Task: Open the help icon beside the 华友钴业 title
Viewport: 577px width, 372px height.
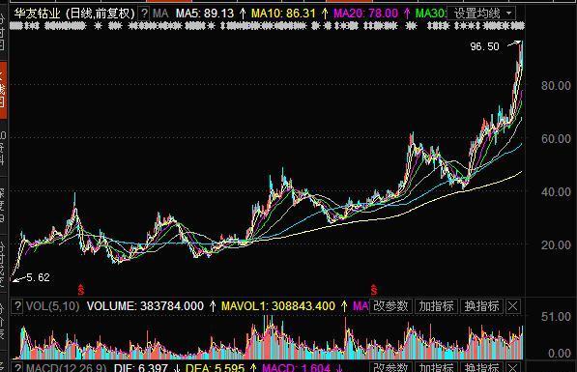Action: coord(145,14)
